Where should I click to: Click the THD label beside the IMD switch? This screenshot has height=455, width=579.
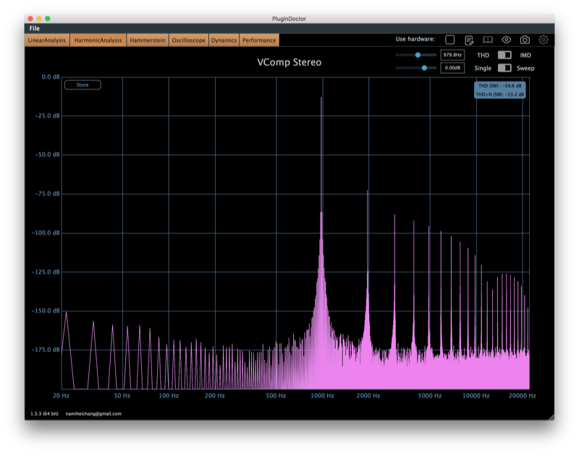pyautogui.click(x=483, y=56)
